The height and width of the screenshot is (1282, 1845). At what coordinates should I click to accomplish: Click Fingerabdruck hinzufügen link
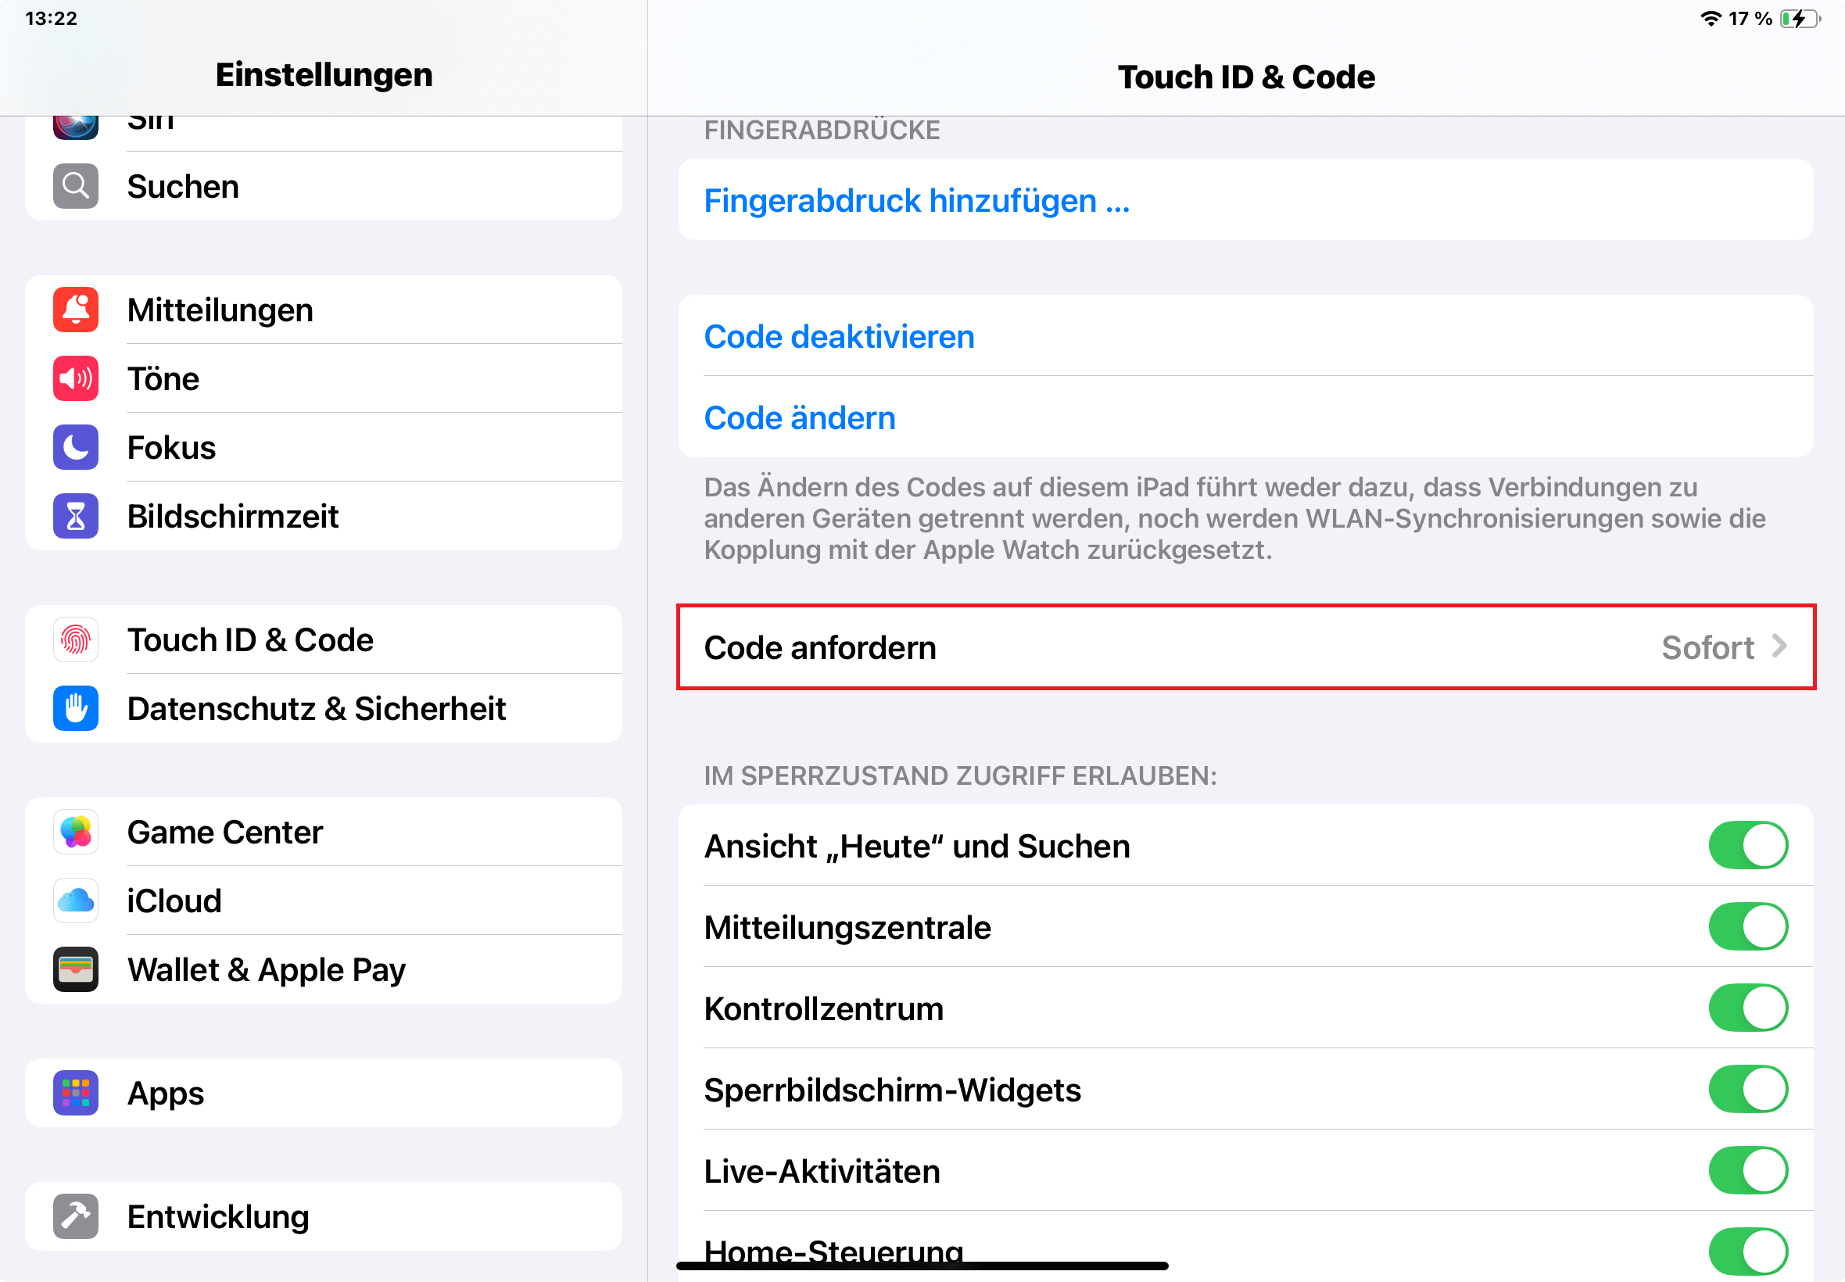[x=916, y=200]
